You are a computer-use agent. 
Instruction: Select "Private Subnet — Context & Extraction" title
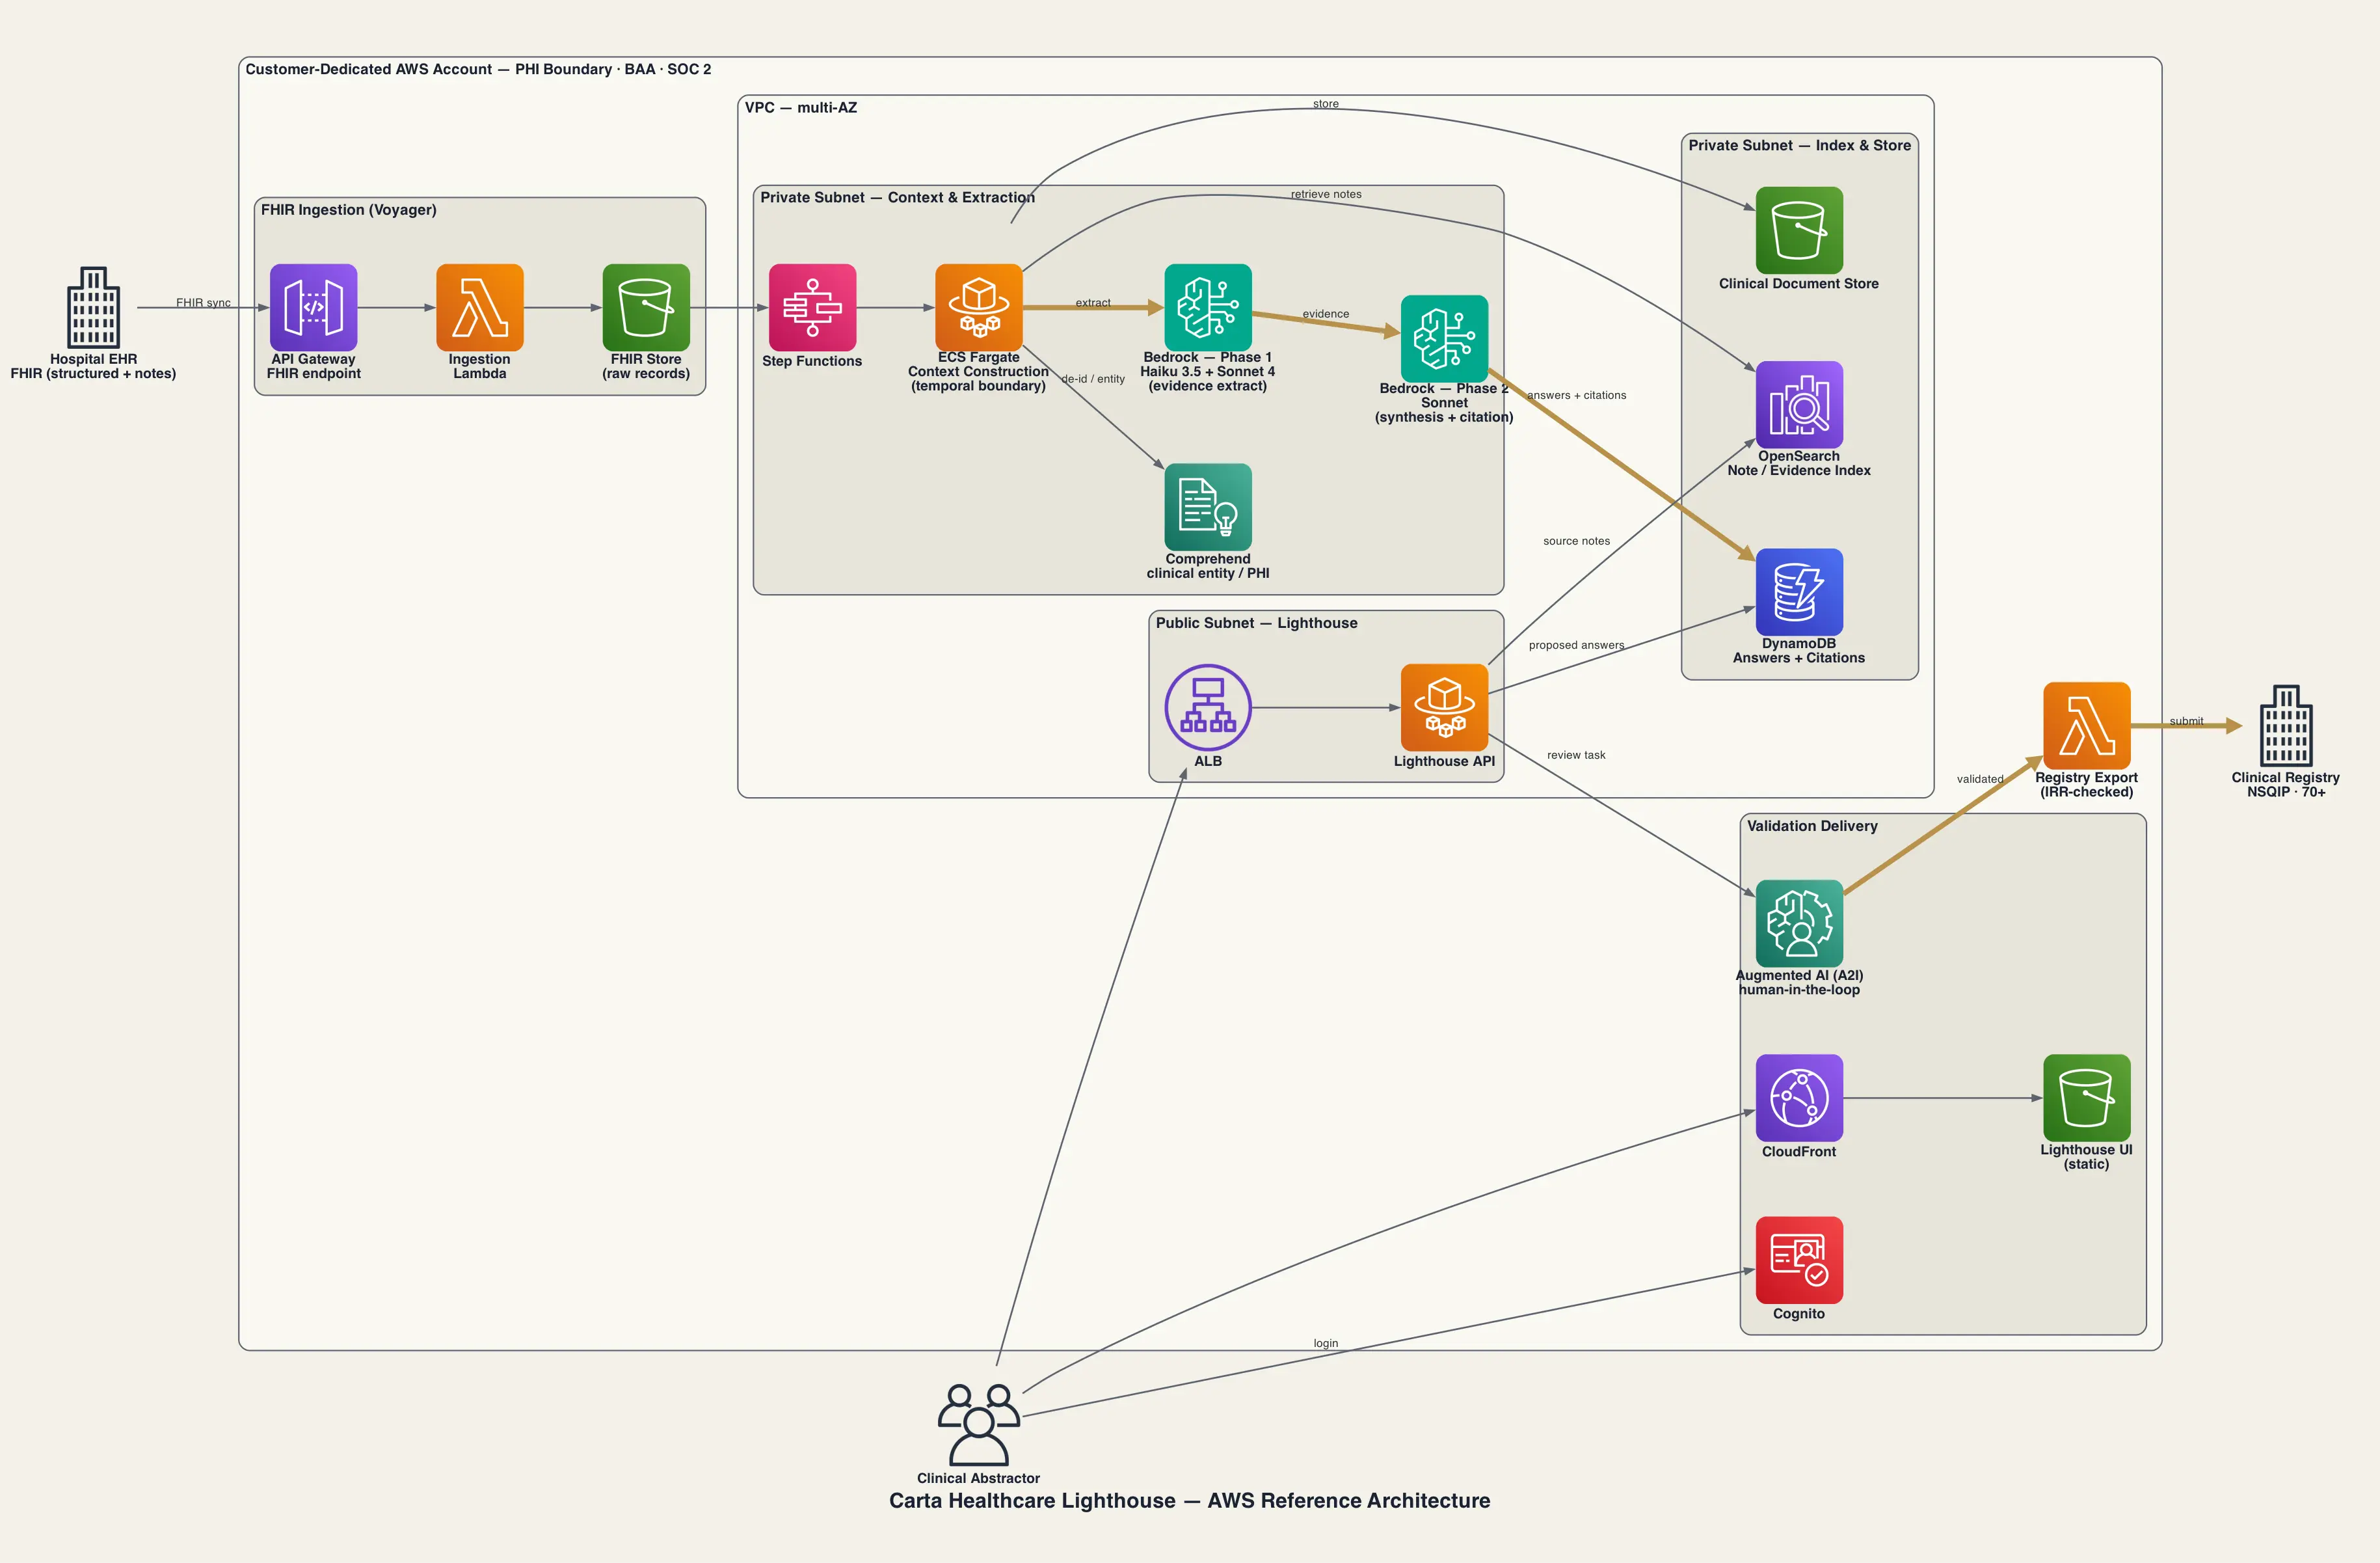pos(897,197)
